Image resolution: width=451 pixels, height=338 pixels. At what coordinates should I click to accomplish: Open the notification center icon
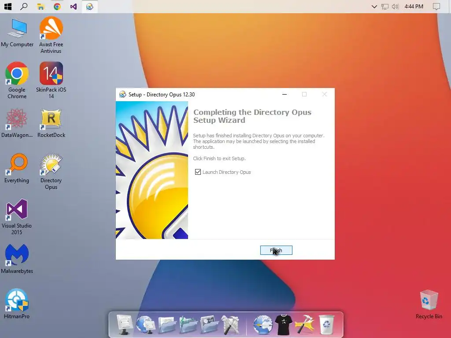pos(436,6)
